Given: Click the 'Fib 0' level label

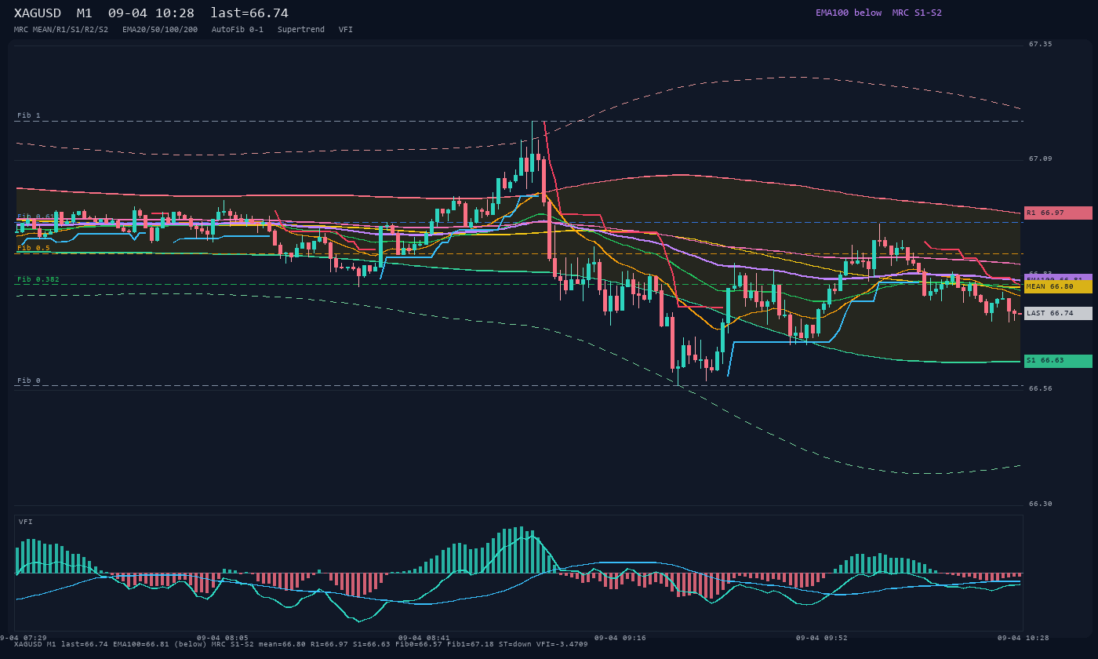Looking at the screenshot, I should (x=29, y=380).
